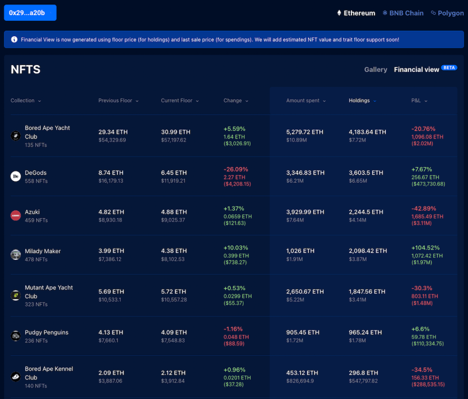The width and height of the screenshot is (468, 399).
Task: Switch to Ethereum network
Action: coord(356,13)
